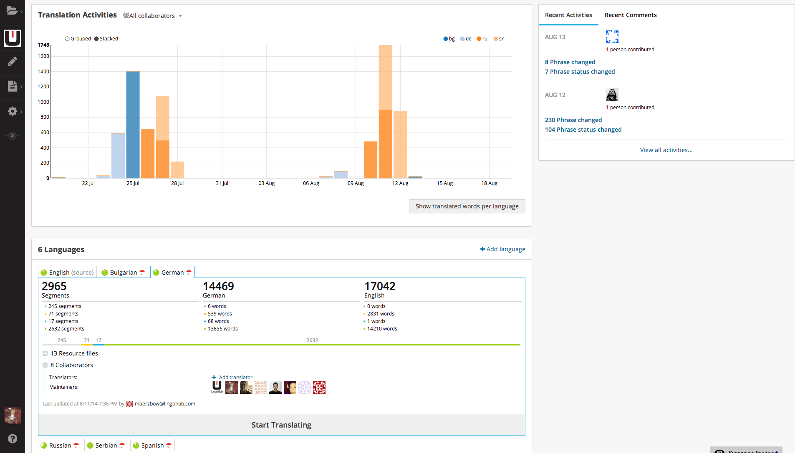Open the pencil edit icon in sidebar
This screenshot has height=453, width=795.
tap(13, 62)
